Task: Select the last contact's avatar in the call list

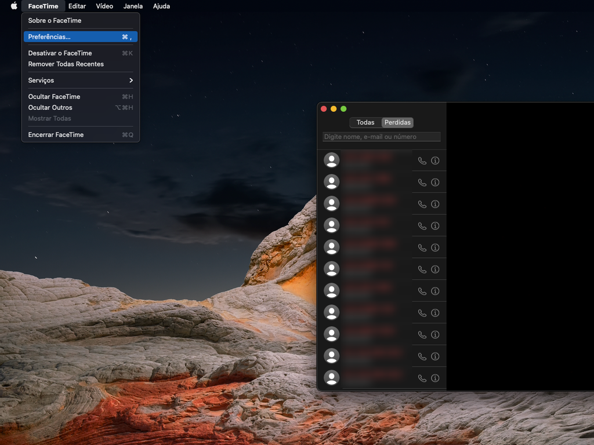Action: coord(331,378)
